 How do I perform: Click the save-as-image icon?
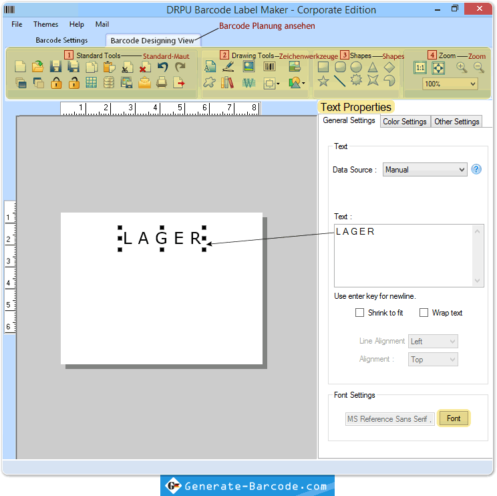tap(126, 83)
